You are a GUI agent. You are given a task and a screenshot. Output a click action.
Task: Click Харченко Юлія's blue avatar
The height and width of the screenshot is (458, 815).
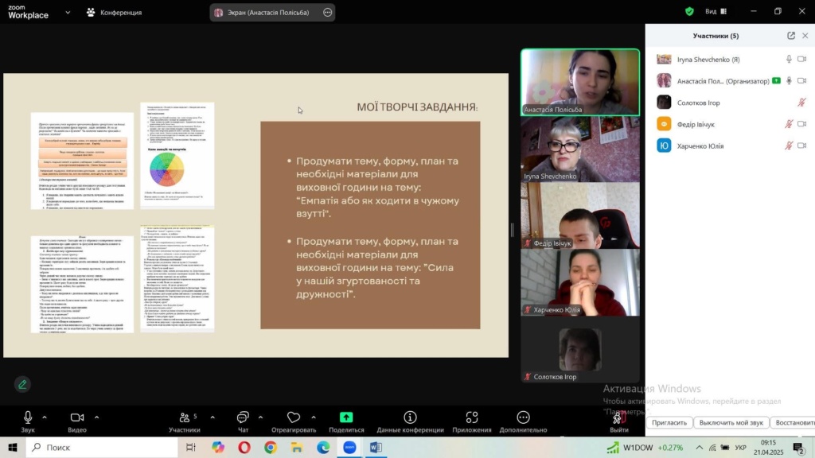664,146
